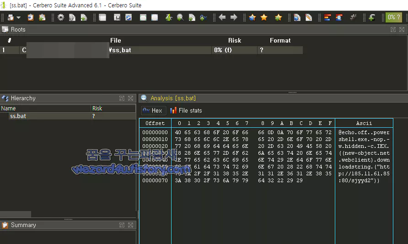Close the Roots panel
The width and height of the screenshot is (408, 244).
pos(402,29)
